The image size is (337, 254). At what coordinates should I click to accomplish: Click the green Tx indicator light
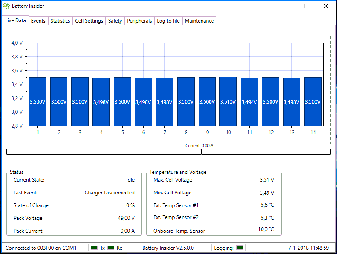click(94, 248)
